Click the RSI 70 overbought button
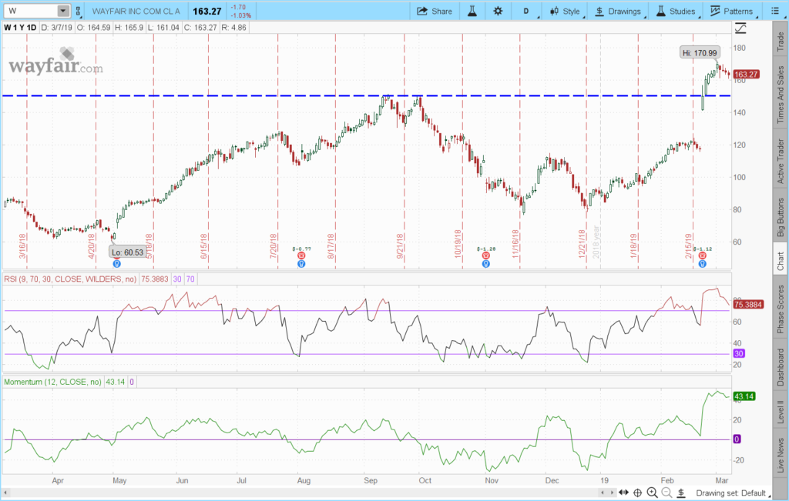Image resolution: width=789 pixels, height=501 pixels. click(189, 279)
